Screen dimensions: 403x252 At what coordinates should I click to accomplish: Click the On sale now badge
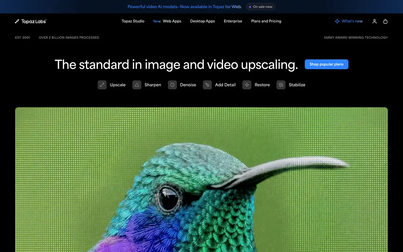pos(261,7)
